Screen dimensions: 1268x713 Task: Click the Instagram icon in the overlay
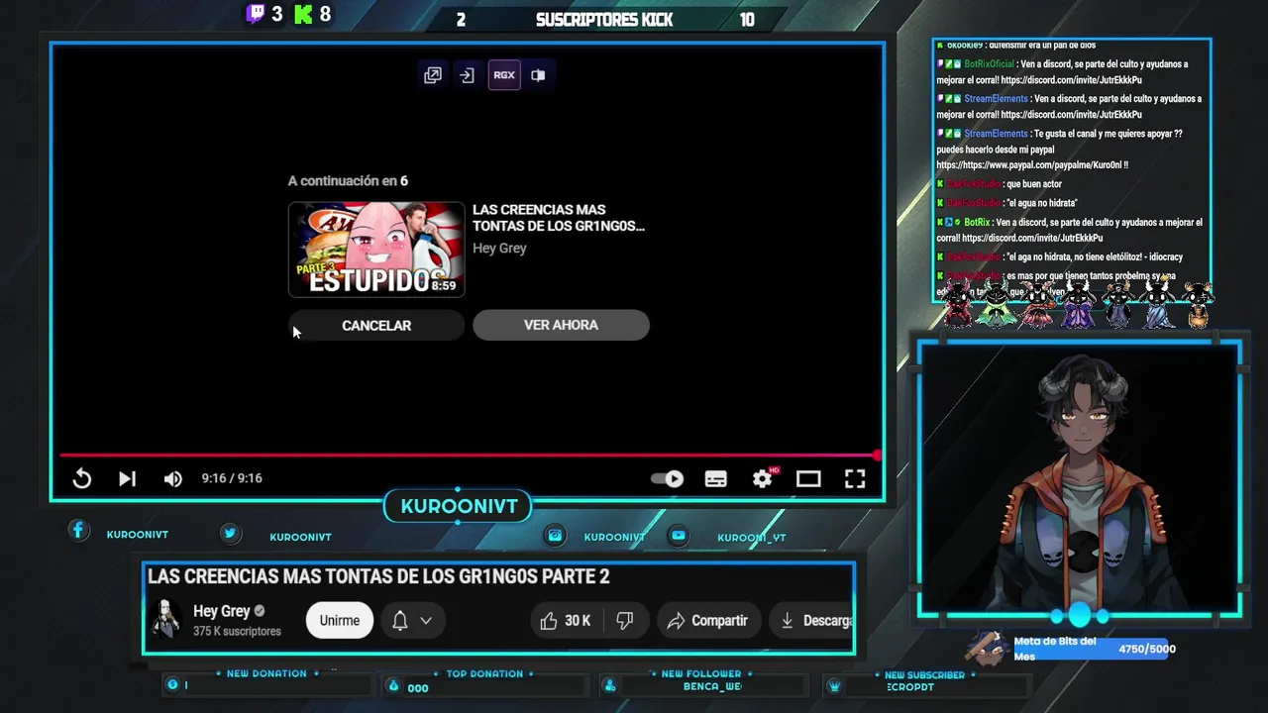555,535
